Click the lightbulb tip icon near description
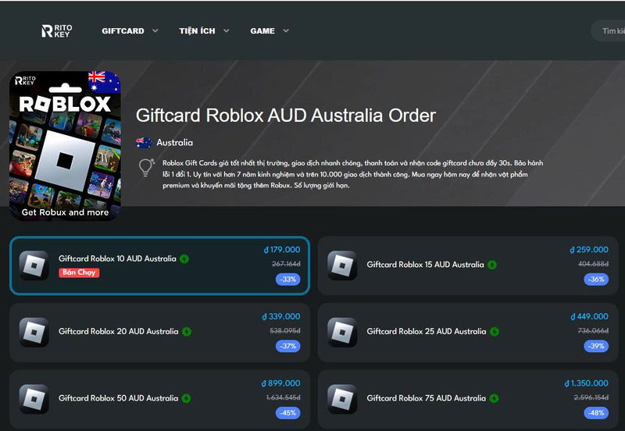 pos(146,167)
